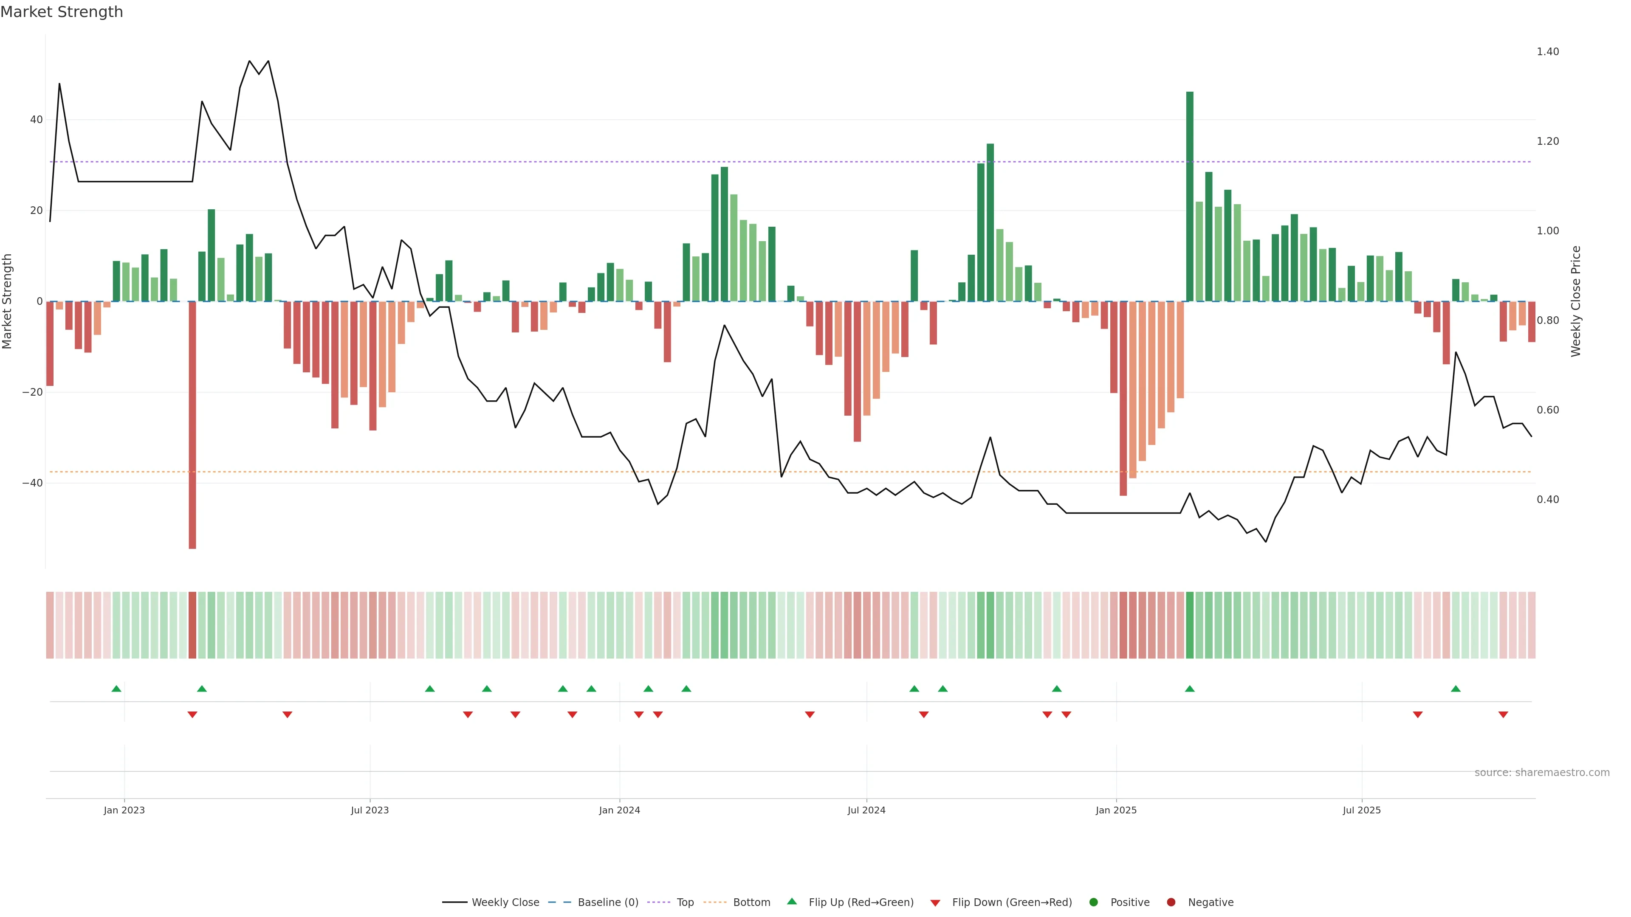This screenshot has height=917, width=1631.
Task: Click the tallest green bar in early 2025
Action: click(1190, 196)
